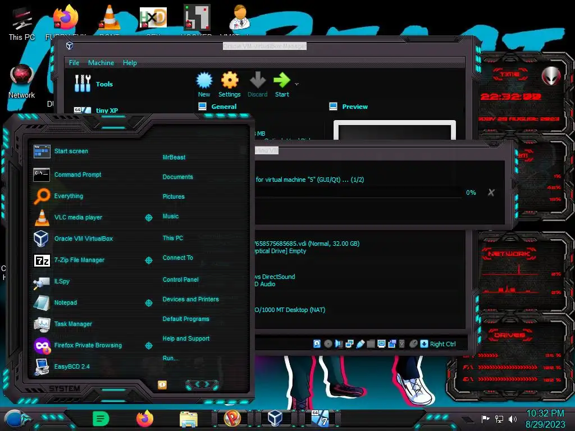Click the New machine toolbar icon
The width and height of the screenshot is (575, 431).
[x=204, y=81]
